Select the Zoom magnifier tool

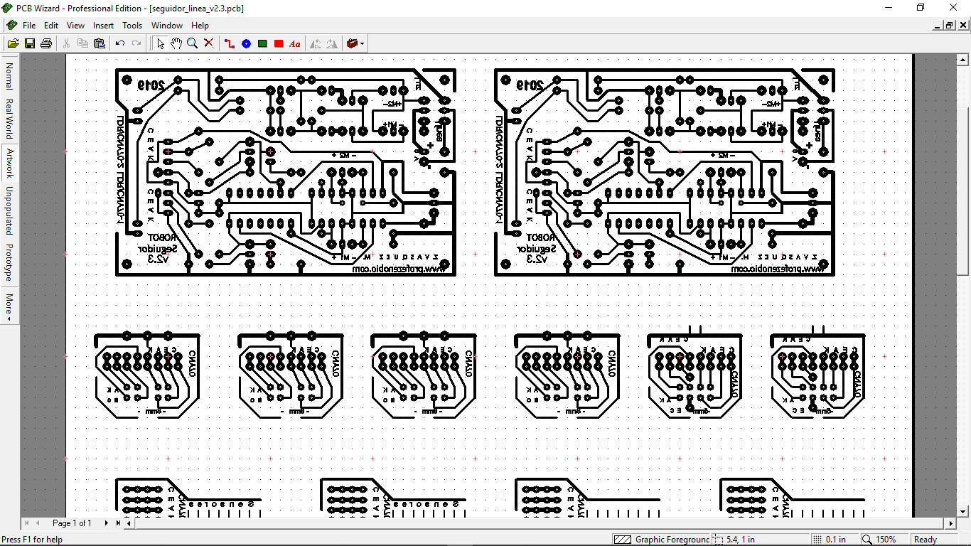(x=193, y=43)
